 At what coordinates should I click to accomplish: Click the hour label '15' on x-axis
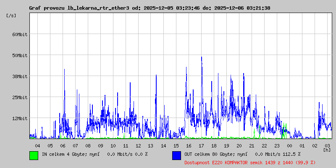[176, 146]
